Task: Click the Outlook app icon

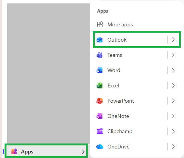Action: tap(100, 40)
